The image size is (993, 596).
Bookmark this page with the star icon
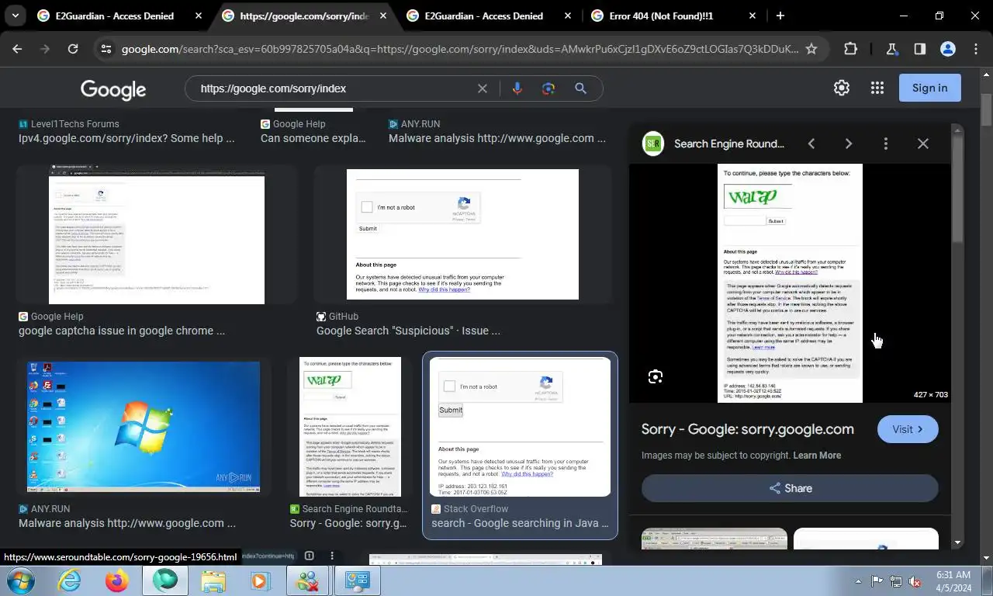tap(811, 49)
